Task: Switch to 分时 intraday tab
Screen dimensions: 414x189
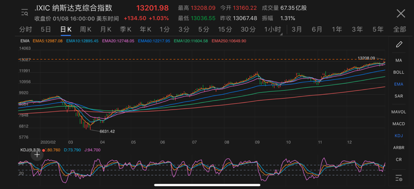Action: [25, 30]
